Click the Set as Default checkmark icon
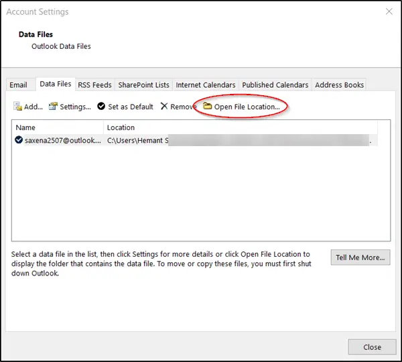 (101, 106)
